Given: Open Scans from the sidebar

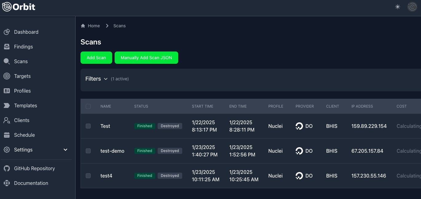Looking at the screenshot, I should (x=21, y=61).
